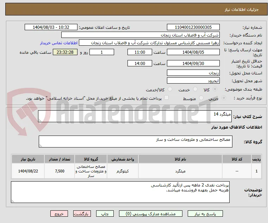The width and height of the screenshot is (268, 223).
Task: Click the خروج exit button
Action: tap(59, 214)
